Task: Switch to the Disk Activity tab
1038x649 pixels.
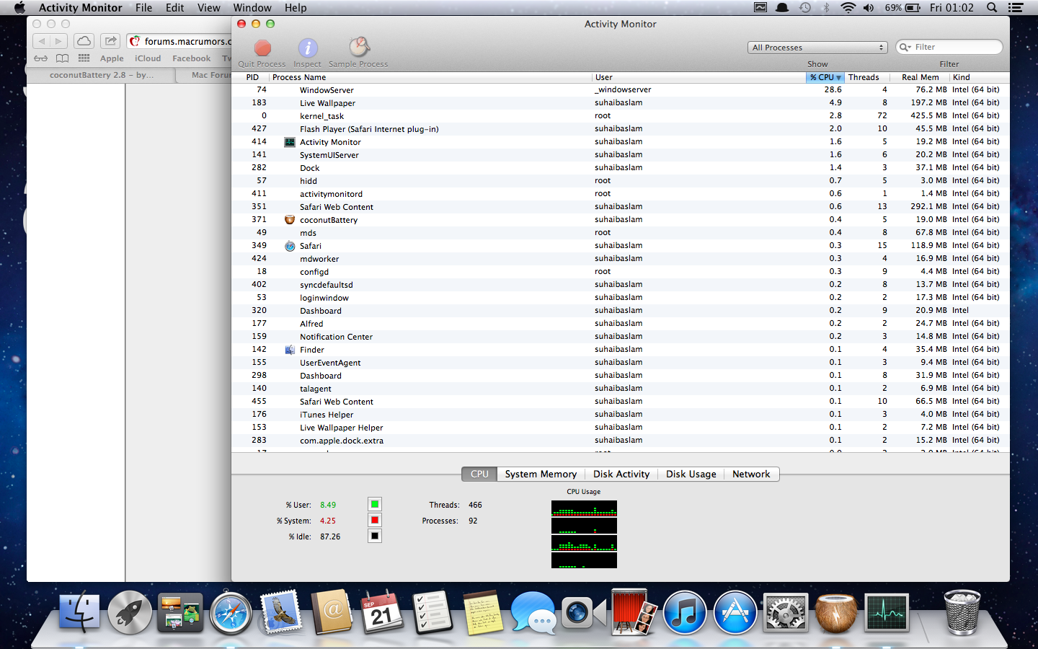Action: point(621,474)
